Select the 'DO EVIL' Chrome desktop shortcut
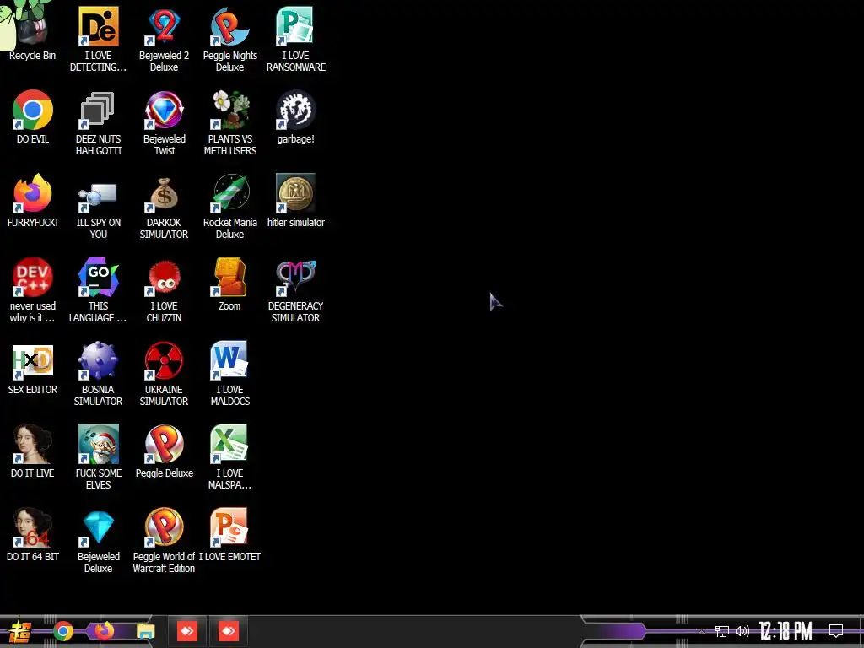Viewport: 864px width, 648px height. pyautogui.click(x=33, y=110)
